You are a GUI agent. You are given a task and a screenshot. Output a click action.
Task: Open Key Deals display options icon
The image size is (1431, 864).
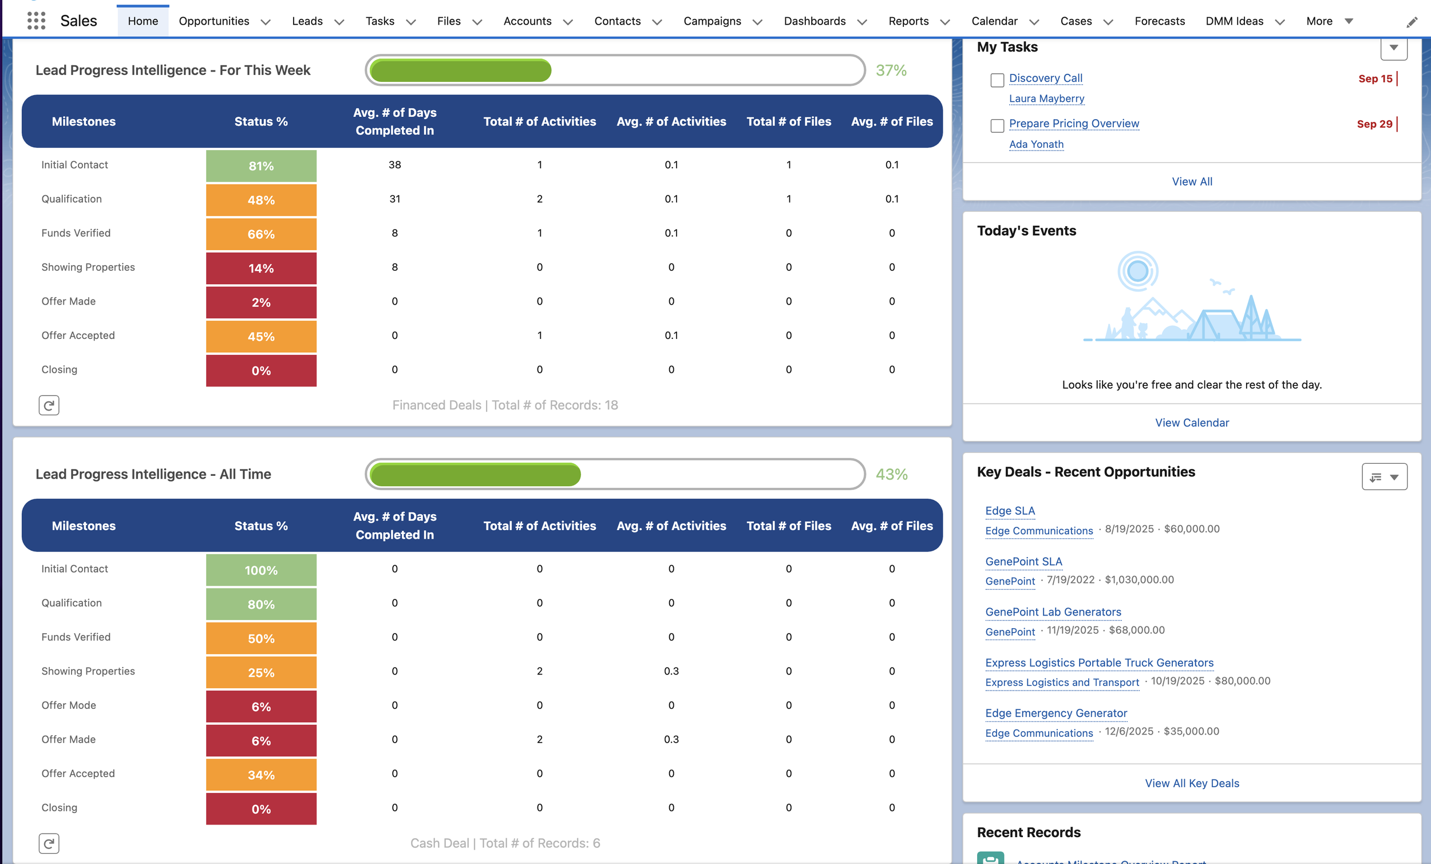click(x=1384, y=477)
